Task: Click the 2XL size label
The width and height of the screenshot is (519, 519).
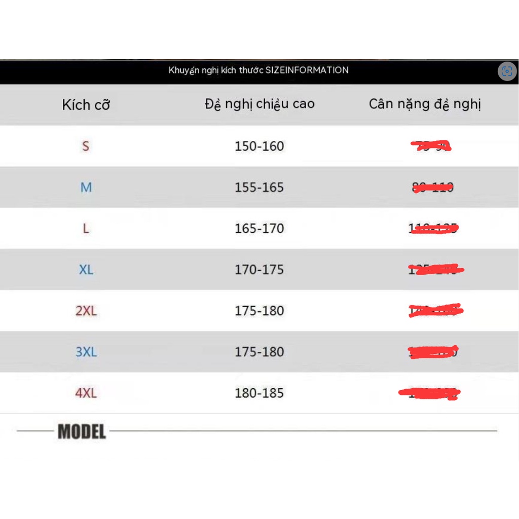Action: point(86,311)
